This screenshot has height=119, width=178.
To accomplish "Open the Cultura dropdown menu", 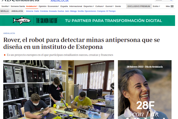I will click(100, 6).
